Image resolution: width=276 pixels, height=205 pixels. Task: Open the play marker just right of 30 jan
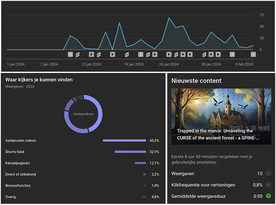[x=218, y=54]
